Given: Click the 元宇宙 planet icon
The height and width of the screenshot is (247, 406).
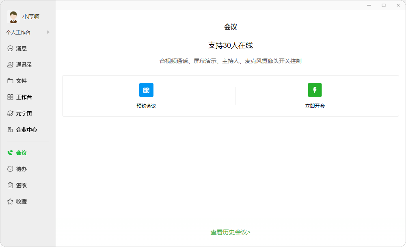Looking at the screenshot, I should point(10,113).
